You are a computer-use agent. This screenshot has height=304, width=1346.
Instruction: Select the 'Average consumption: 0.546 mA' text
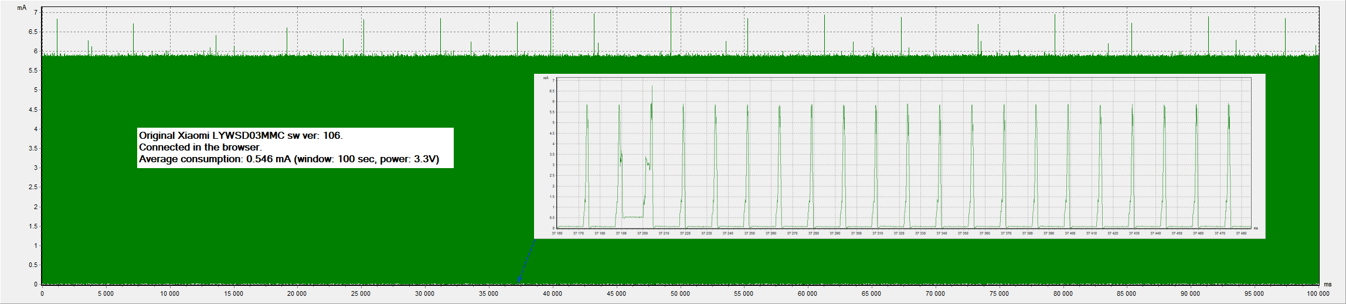215,159
